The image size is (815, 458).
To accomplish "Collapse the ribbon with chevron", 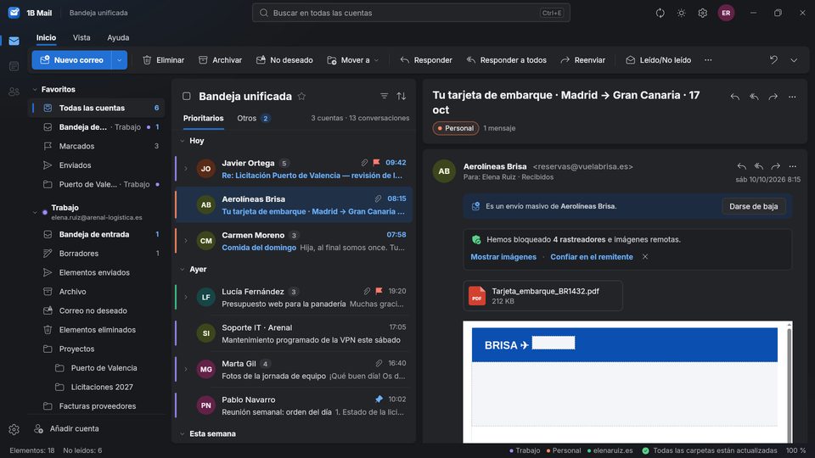I will 794,60.
